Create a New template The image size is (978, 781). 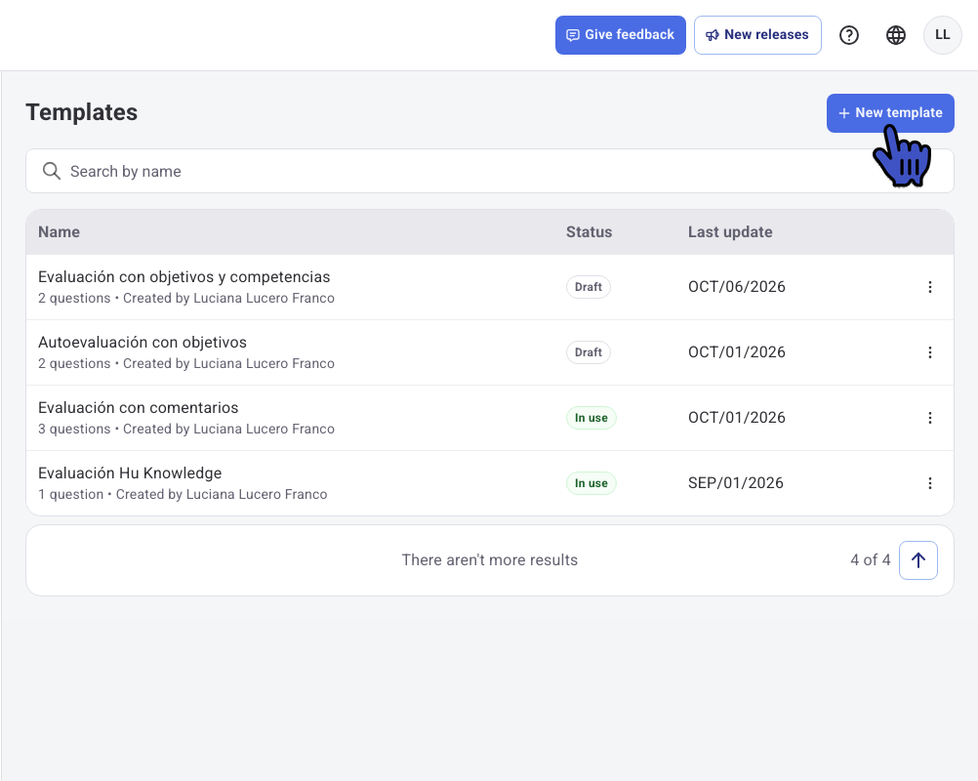pyautogui.click(x=890, y=113)
